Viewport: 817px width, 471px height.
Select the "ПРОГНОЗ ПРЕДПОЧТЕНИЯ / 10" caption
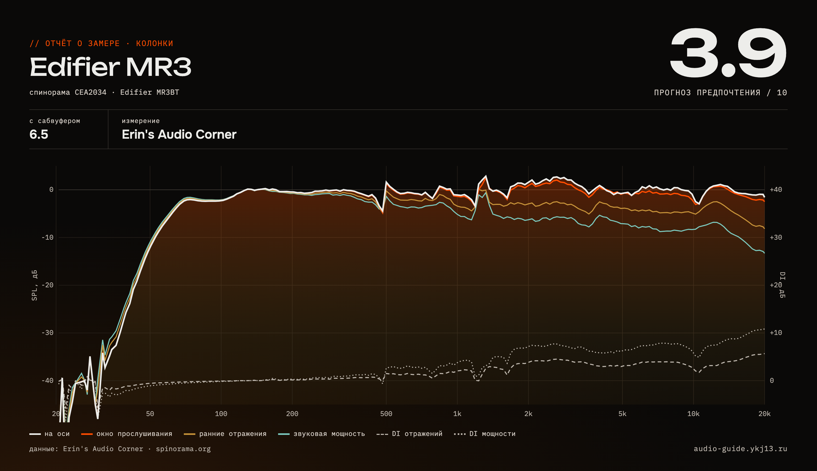pos(721,93)
